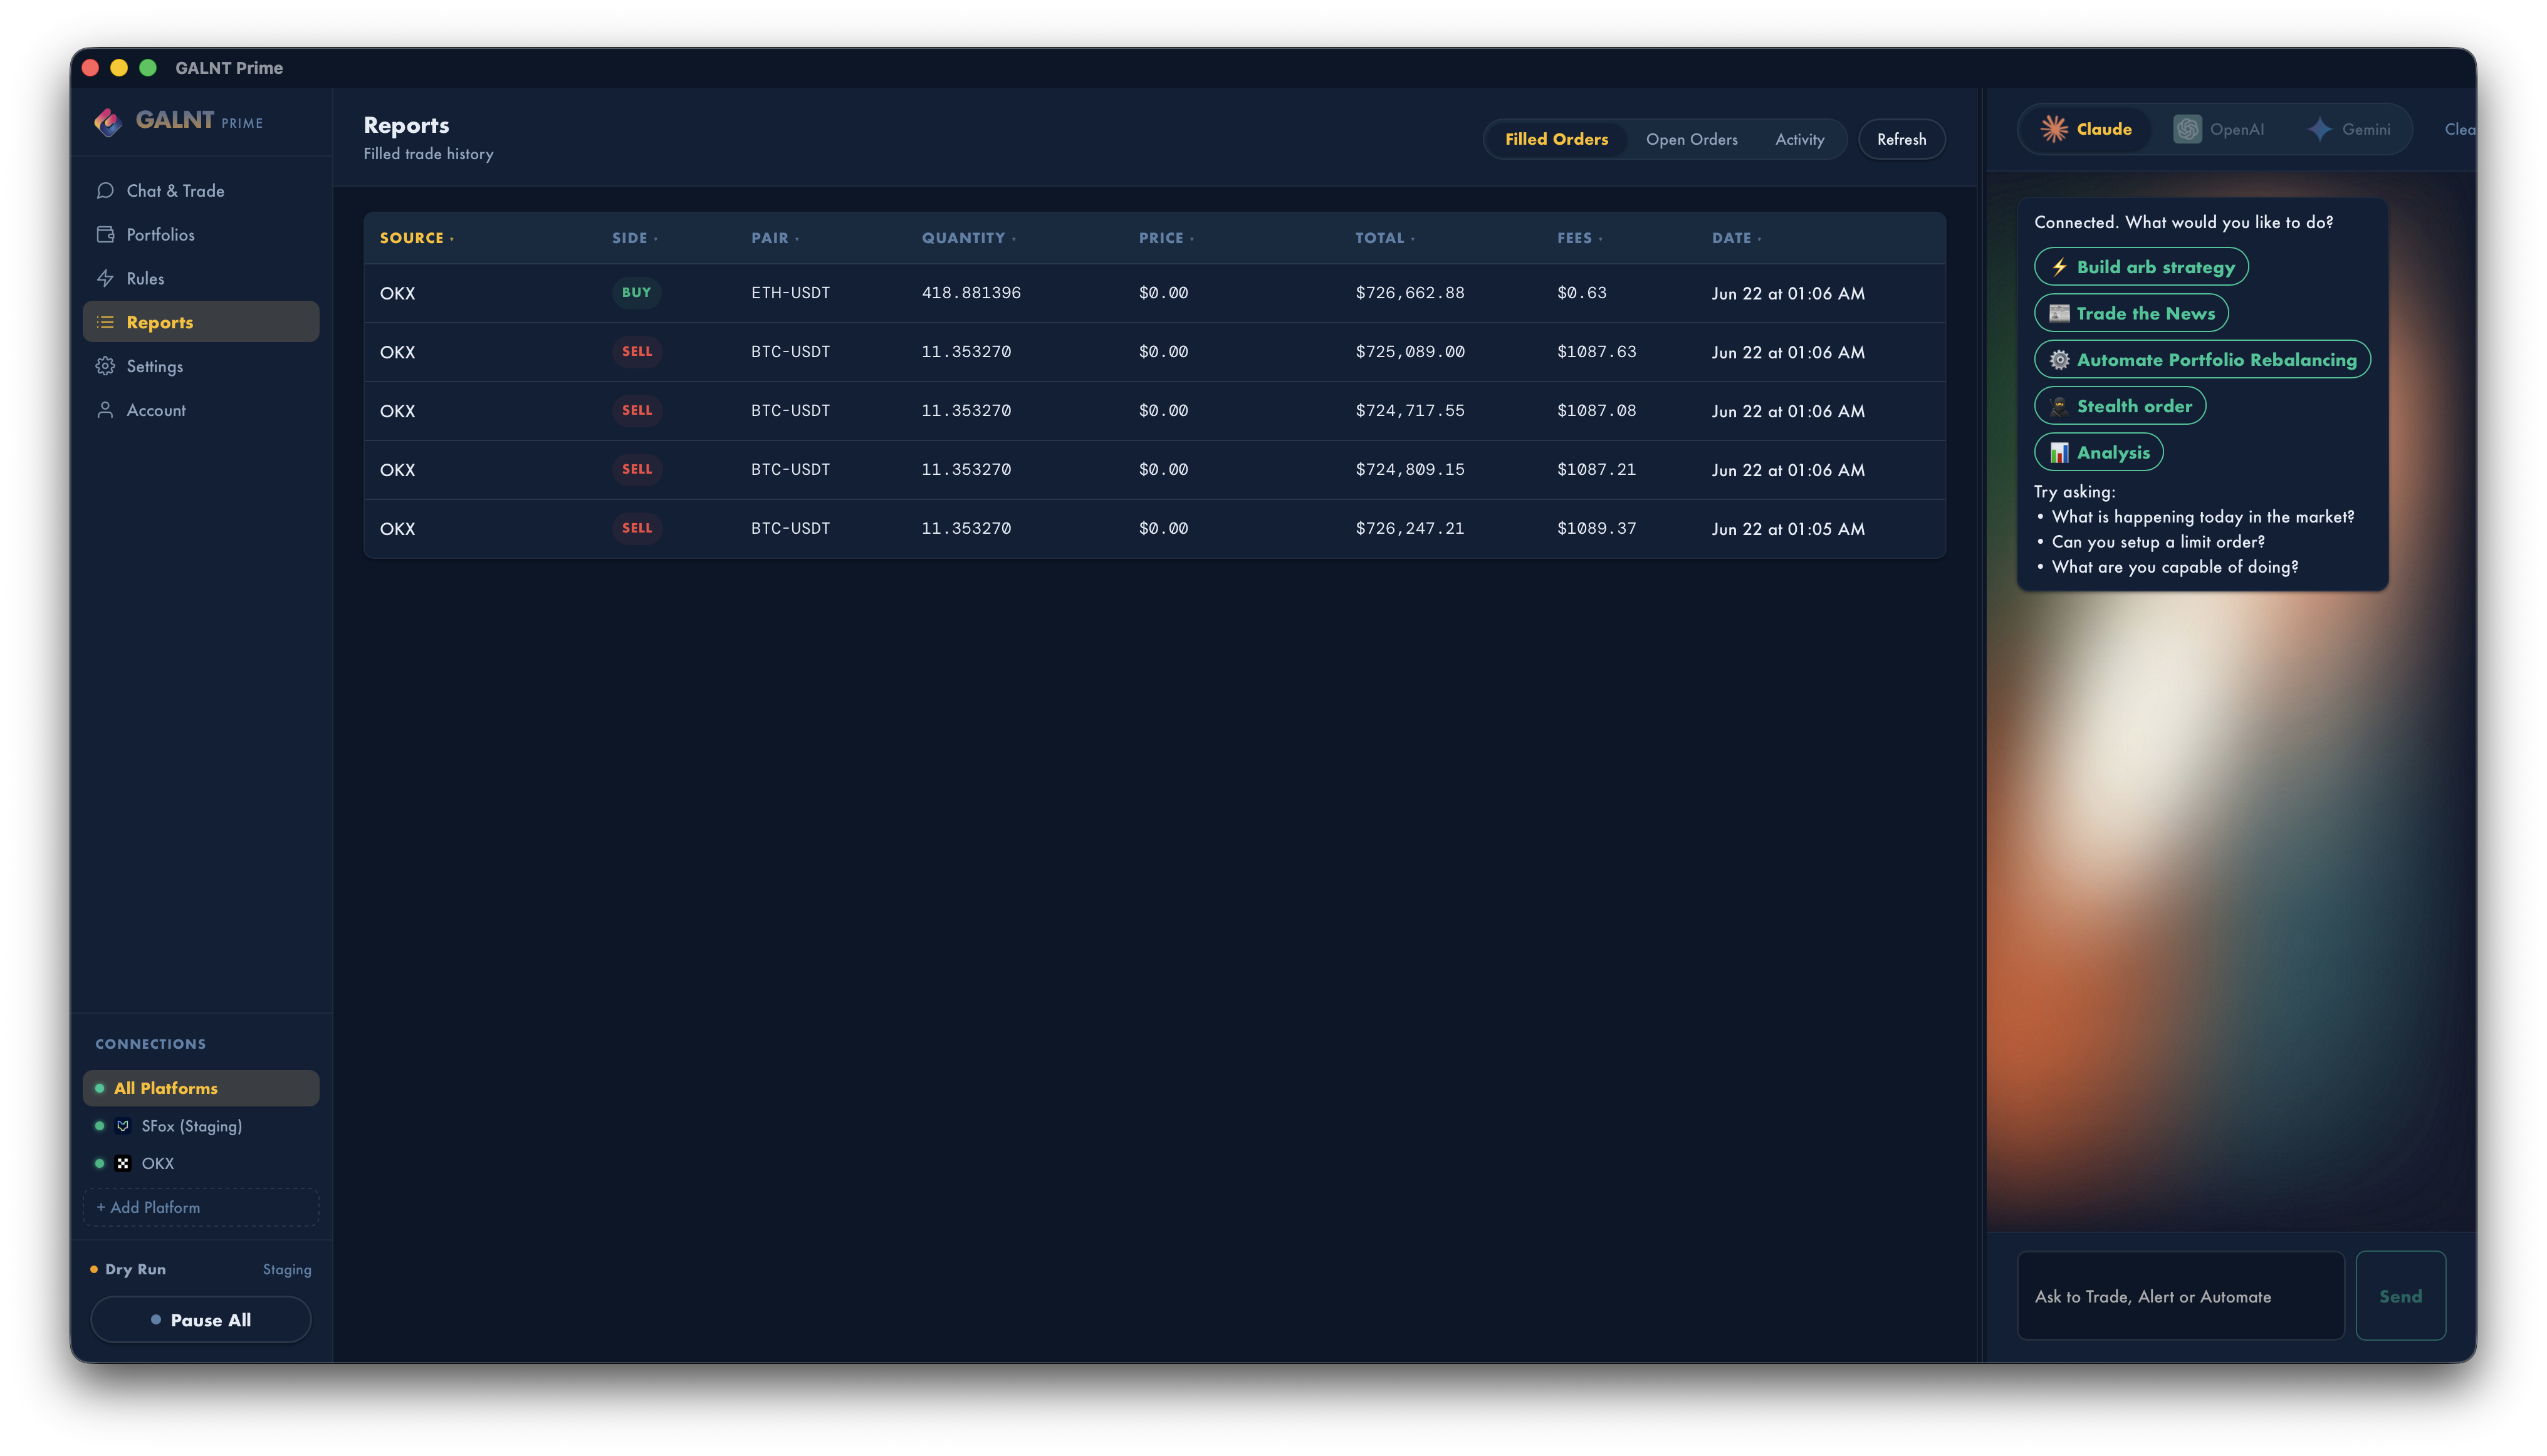Image resolution: width=2547 pixels, height=1456 pixels.
Task: Click the orange Dry Run status dot
Action: [x=93, y=1270]
